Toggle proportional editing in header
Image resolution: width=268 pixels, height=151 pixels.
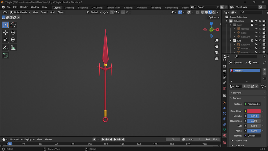pos(123,12)
